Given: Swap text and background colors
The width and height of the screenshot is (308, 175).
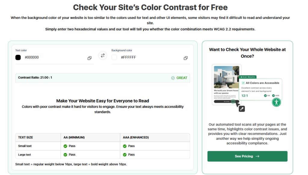Looking at the screenshot, I should click(x=103, y=55).
